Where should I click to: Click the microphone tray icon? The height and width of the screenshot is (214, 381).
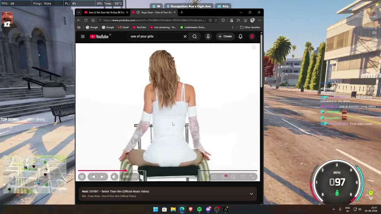point(340,210)
